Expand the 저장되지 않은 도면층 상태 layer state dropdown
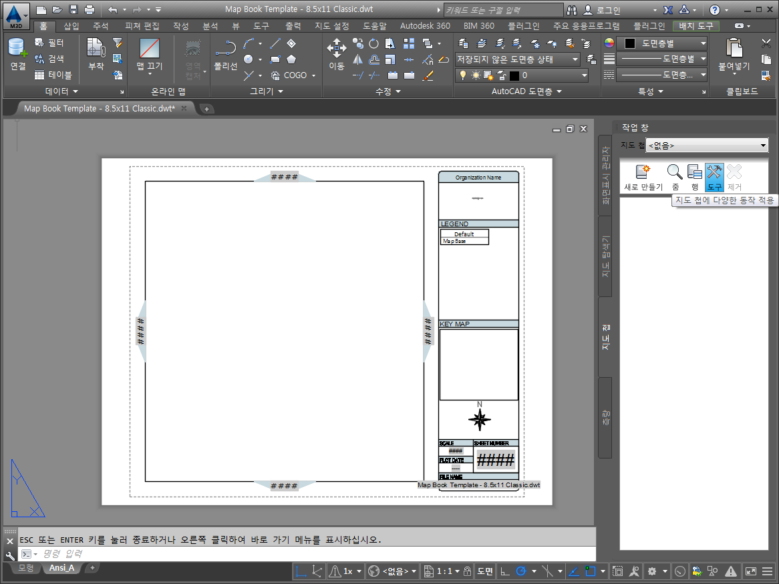Viewport: 779px width, 584px height. [x=518, y=59]
